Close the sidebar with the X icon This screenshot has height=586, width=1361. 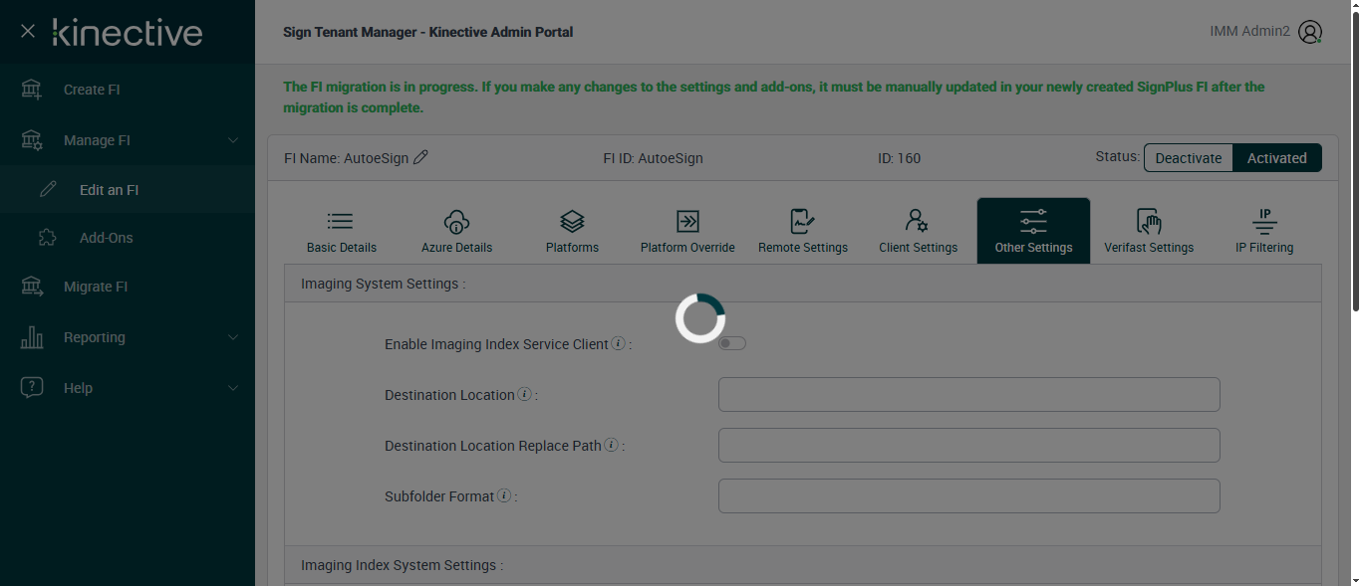pos(28,32)
